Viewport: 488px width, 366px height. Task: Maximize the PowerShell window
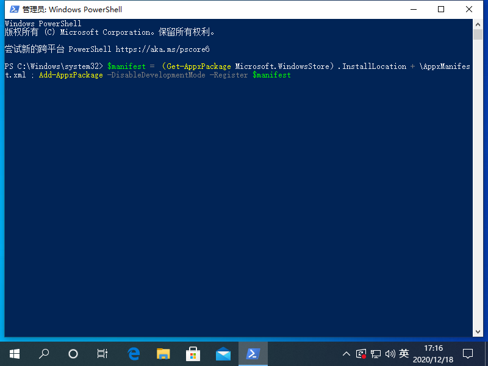point(441,9)
